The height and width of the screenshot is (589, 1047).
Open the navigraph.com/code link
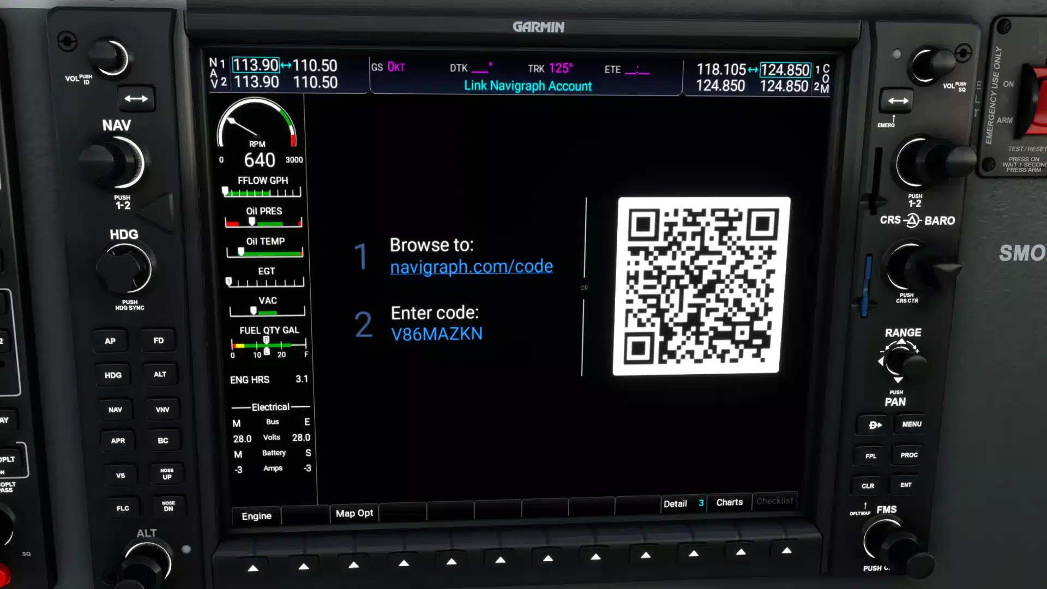coord(471,267)
